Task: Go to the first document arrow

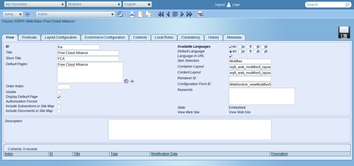Action: pos(160,14)
